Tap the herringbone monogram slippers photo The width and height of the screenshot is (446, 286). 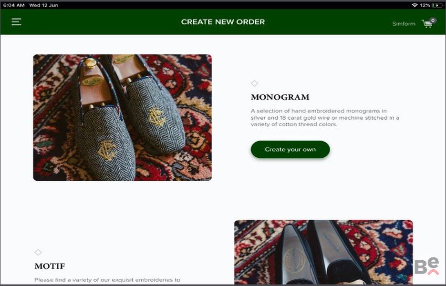(x=122, y=117)
